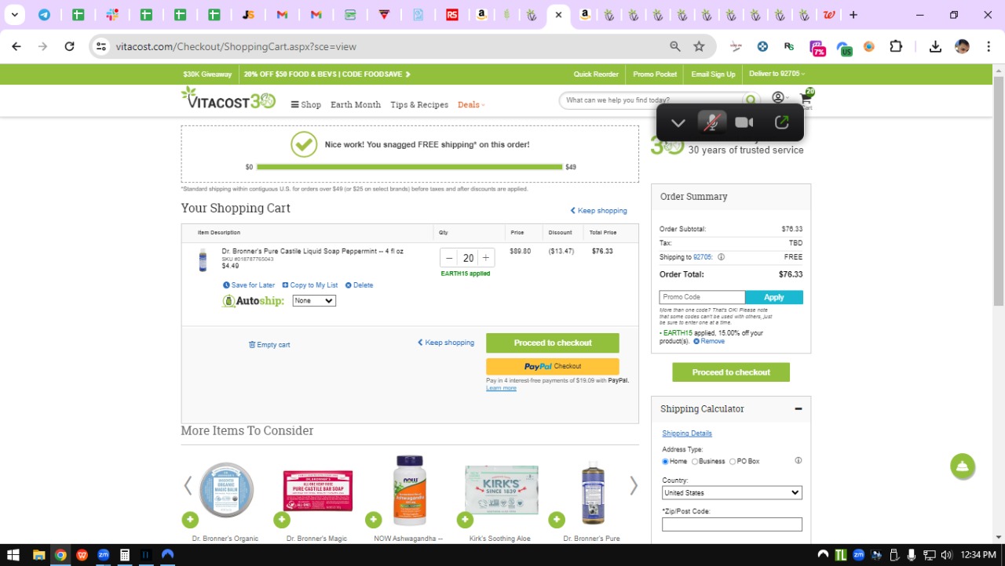1005x566 pixels.
Task: Open the Country dropdown
Action: pos(732,492)
